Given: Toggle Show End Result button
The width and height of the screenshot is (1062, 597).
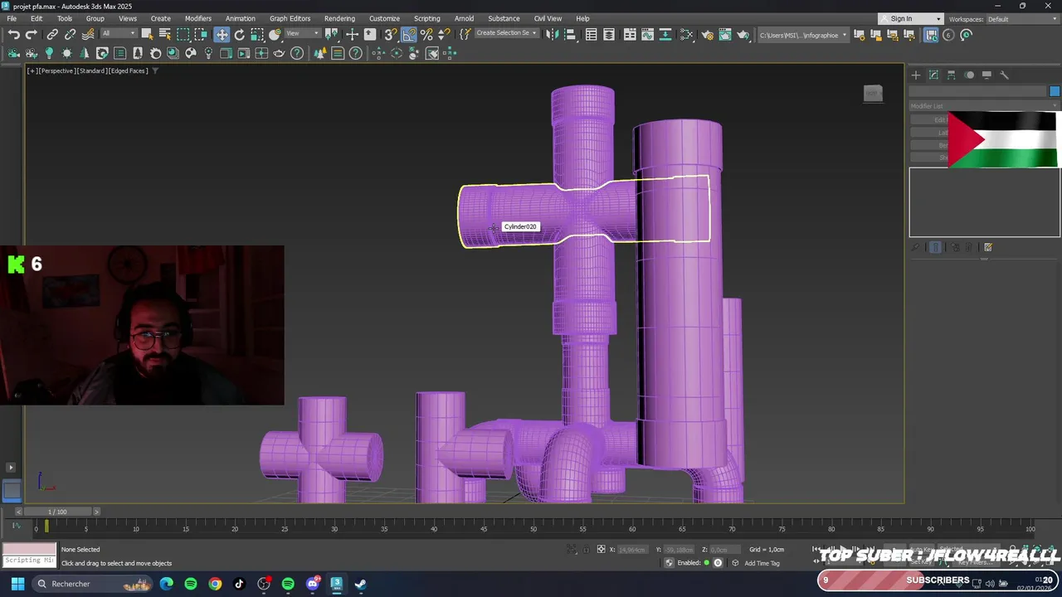Looking at the screenshot, I should 936,247.
